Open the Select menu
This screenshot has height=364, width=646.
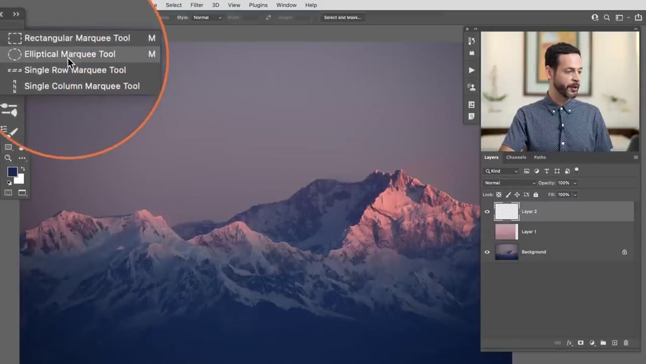click(173, 5)
